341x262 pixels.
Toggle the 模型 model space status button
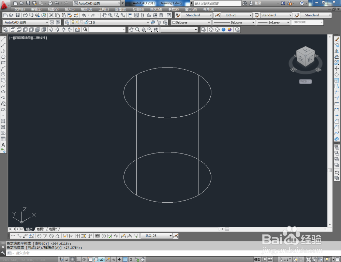click(x=257, y=259)
